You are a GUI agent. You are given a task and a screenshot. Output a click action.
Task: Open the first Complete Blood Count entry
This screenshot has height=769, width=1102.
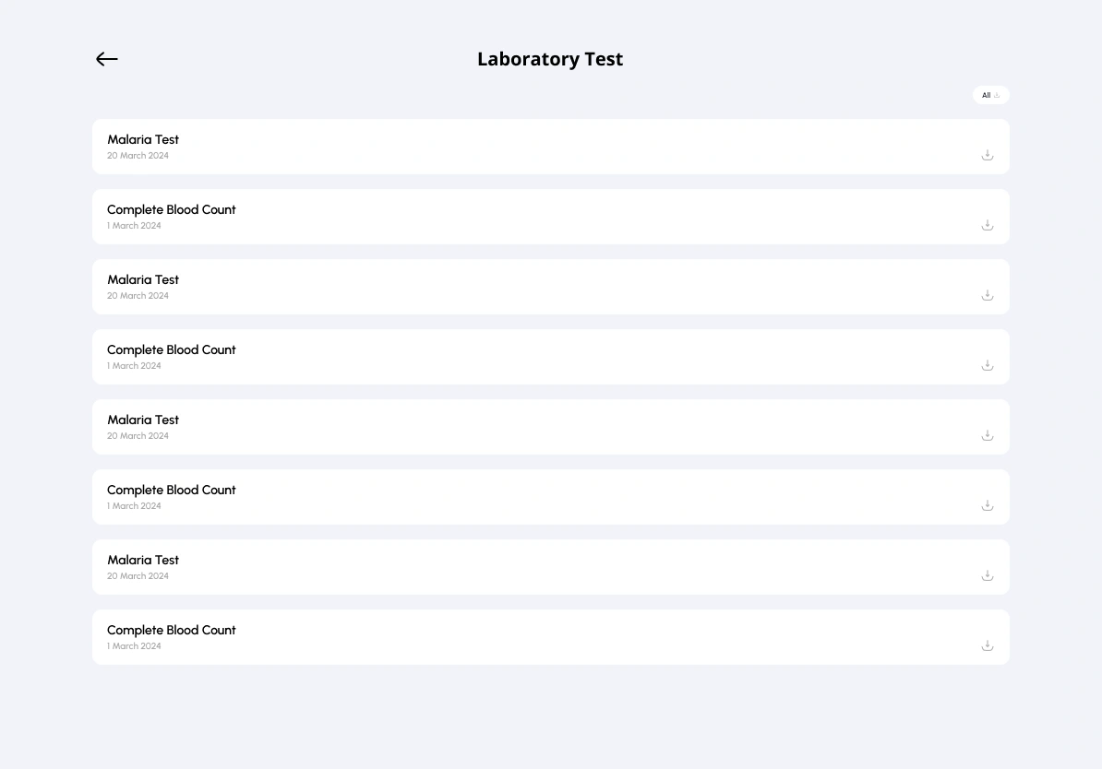pyautogui.click(x=550, y=217)
